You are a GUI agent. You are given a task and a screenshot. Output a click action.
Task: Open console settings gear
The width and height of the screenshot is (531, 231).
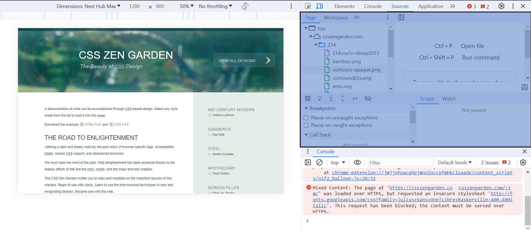click(x=523, y=162)
